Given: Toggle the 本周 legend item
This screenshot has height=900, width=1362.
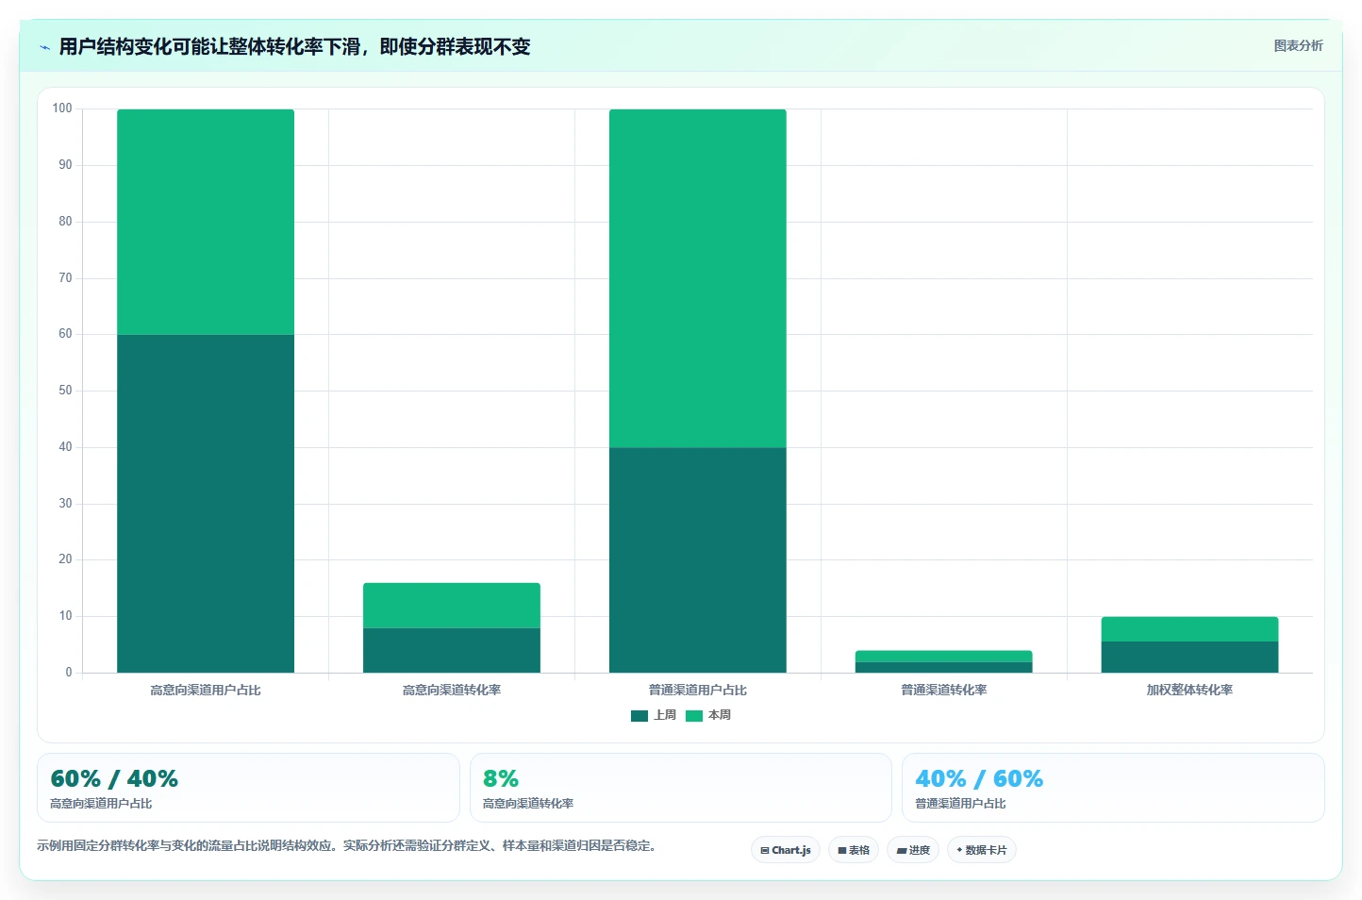Looking at the screenshot, I should click(x=708, y=715).
